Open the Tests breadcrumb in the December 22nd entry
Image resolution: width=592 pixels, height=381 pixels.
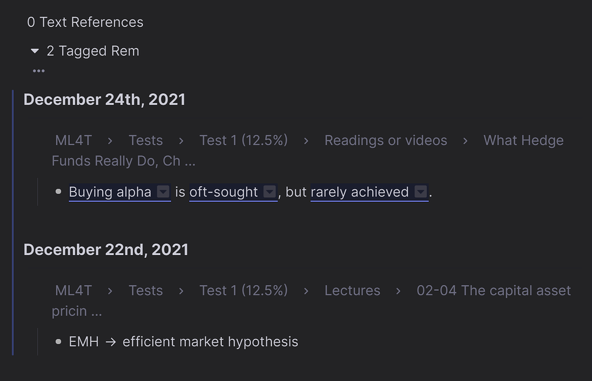(x=146, y=290)
